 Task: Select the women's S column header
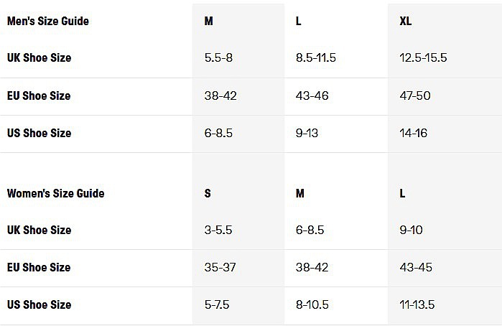coord(208,193)
